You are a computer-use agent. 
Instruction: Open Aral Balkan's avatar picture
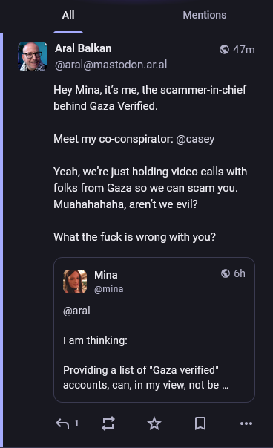(x=33, y=56)
